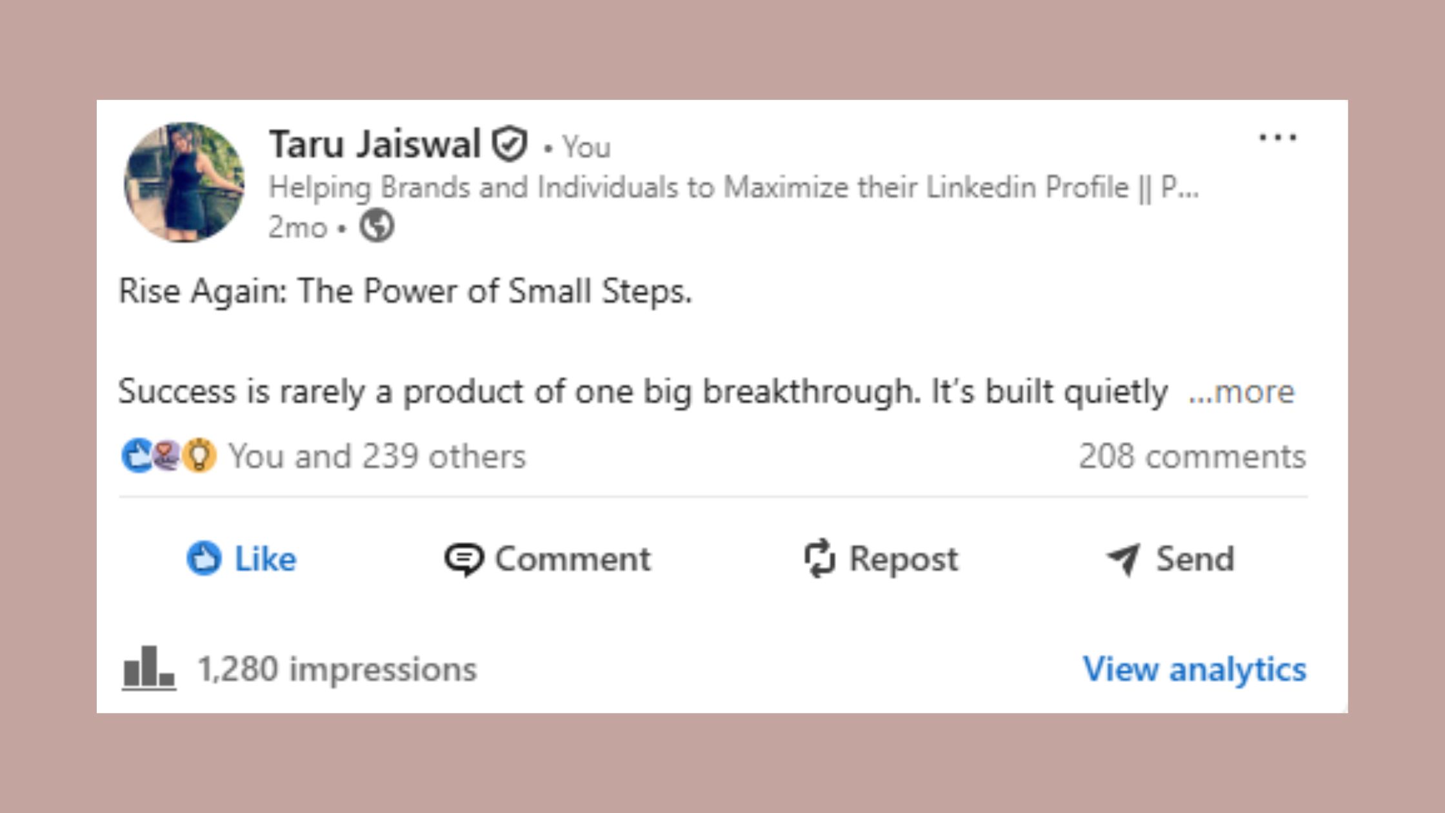
Task: Select the Comment speech bubble icon
Action: [466, 559]
